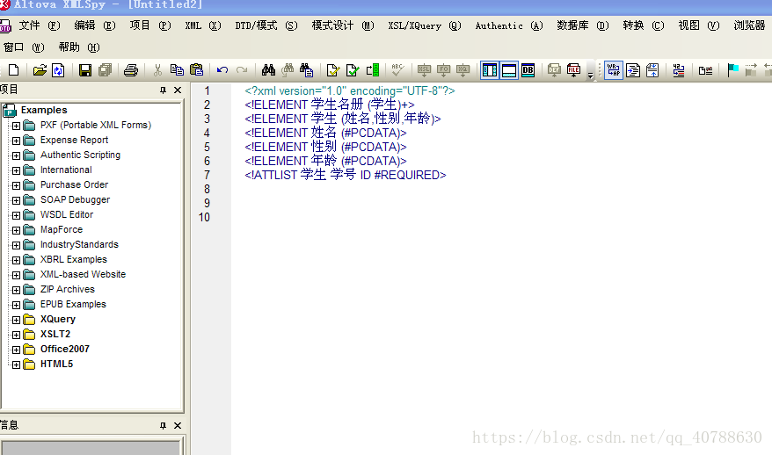Pretty-print text with indent icon
Image resolution: width=772 pixels, height=455 pixels.
click(633, 70)
